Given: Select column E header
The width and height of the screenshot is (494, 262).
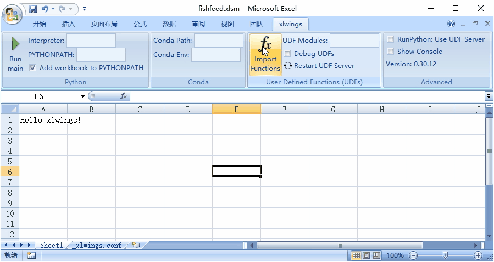Looking at the screenshot, I should pos(236,109).
